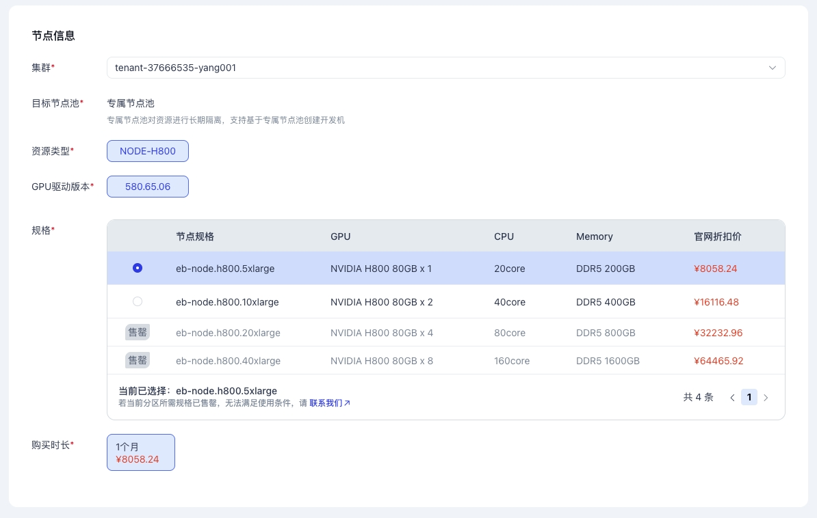The image size is (817, 518).
Task: Select the eb-node.h800.10xlarge radio button
Action: pos(138,301)
